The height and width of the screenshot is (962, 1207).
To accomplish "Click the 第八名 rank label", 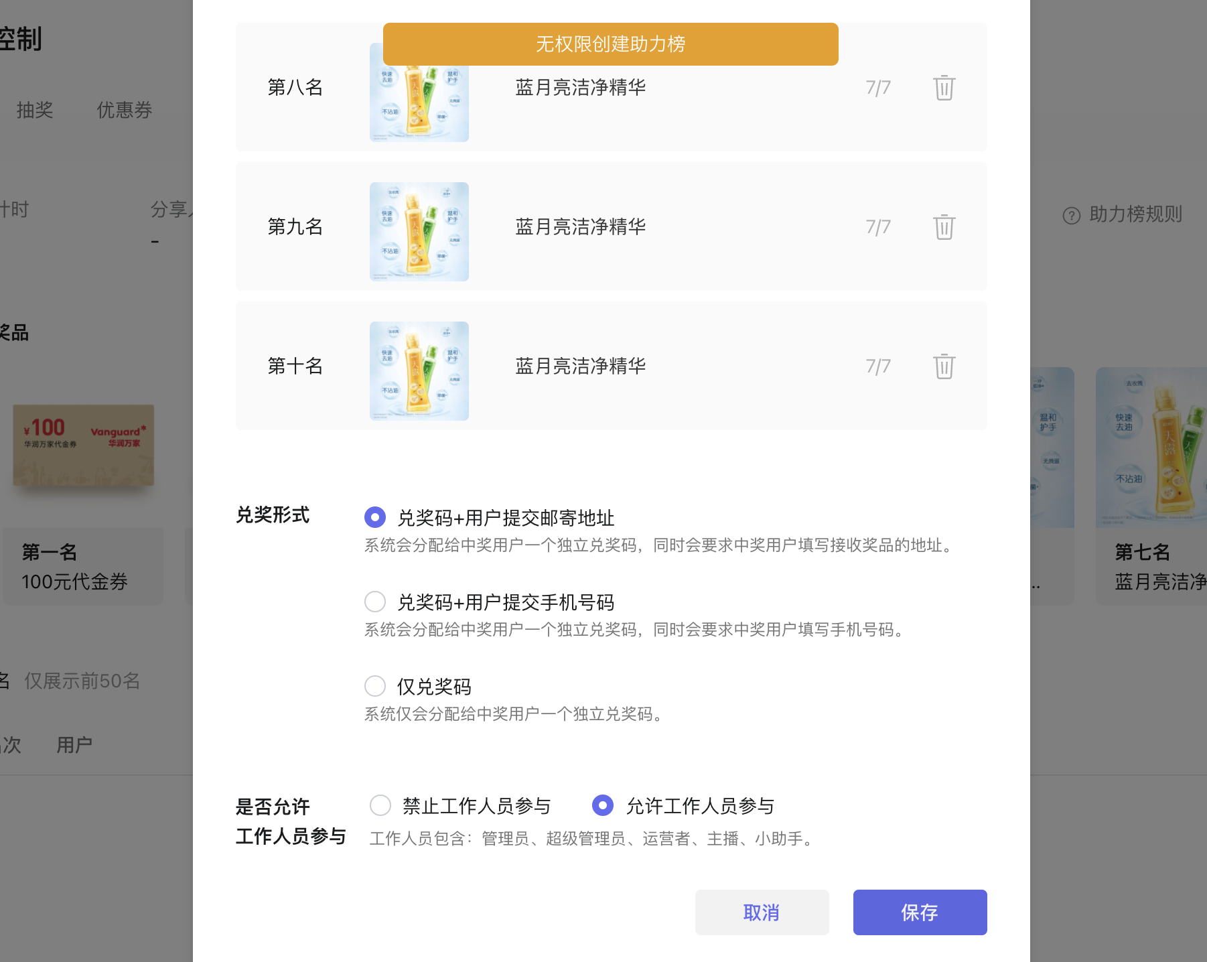I will (295, 87).
